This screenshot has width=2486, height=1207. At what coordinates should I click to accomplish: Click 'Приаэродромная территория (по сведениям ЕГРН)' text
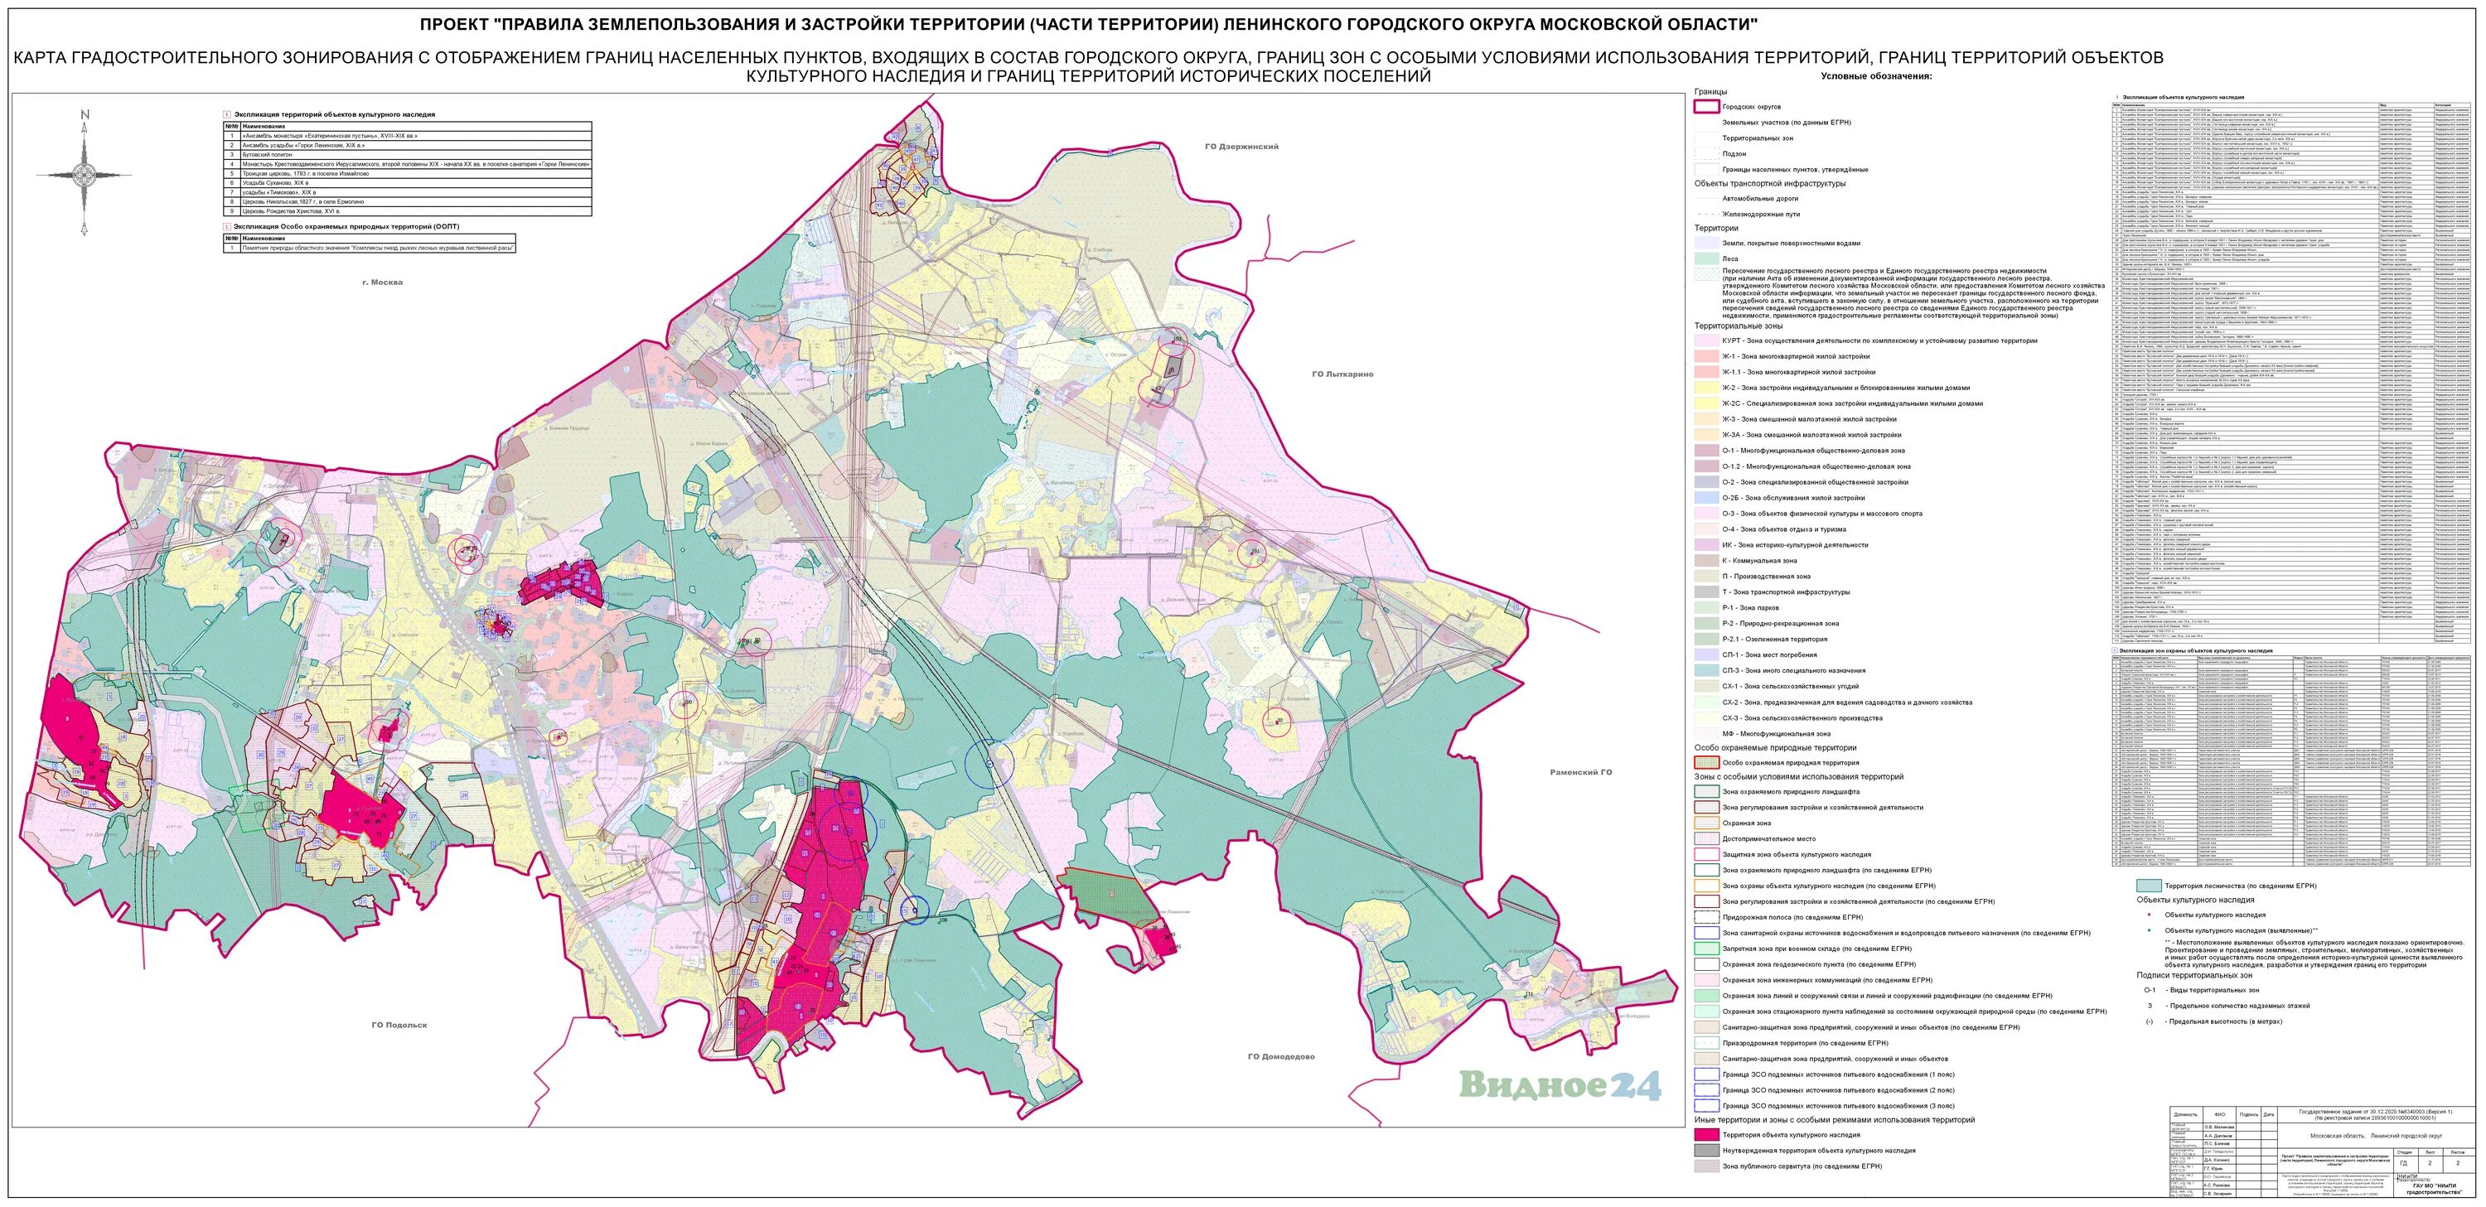[1805, 1043]
